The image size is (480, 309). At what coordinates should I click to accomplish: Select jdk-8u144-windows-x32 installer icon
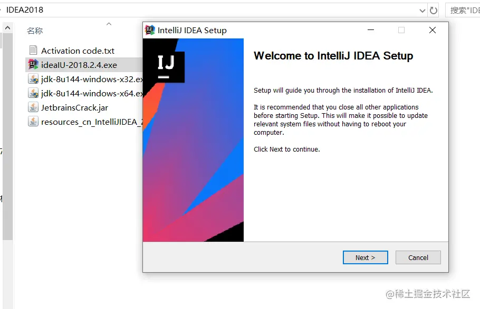(x=33, y=79)
